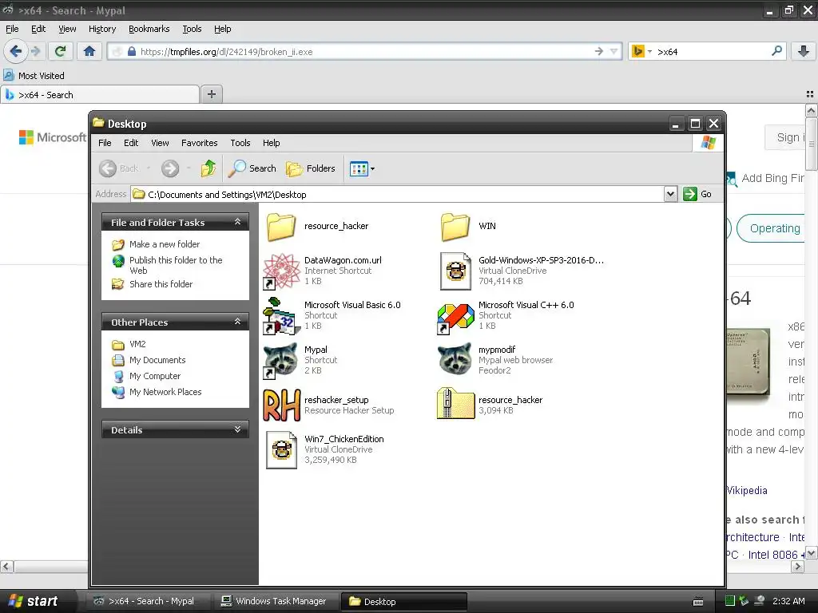
Task: Click Make a new folder link
Action: [x=165, y=244]
